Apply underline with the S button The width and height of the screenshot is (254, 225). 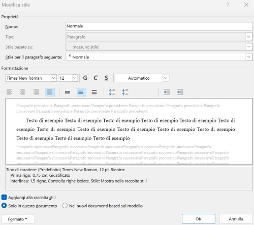(106, 78)
